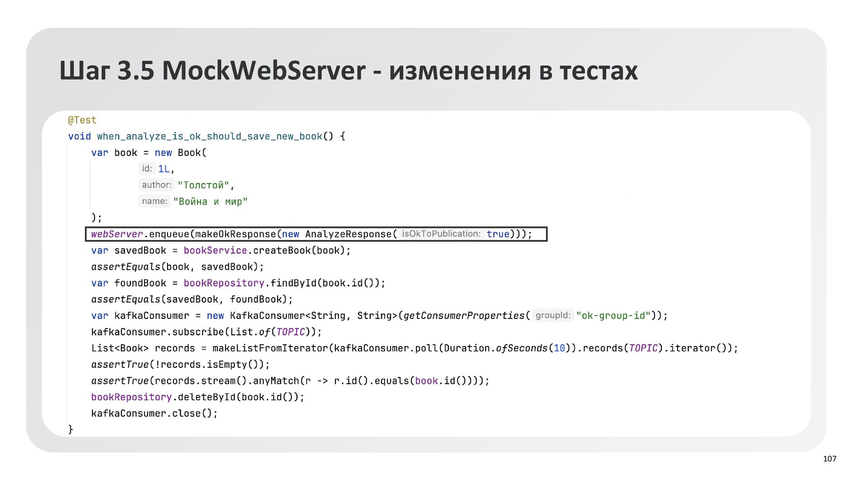Click makeOkResponse method call

coord(235,234)
